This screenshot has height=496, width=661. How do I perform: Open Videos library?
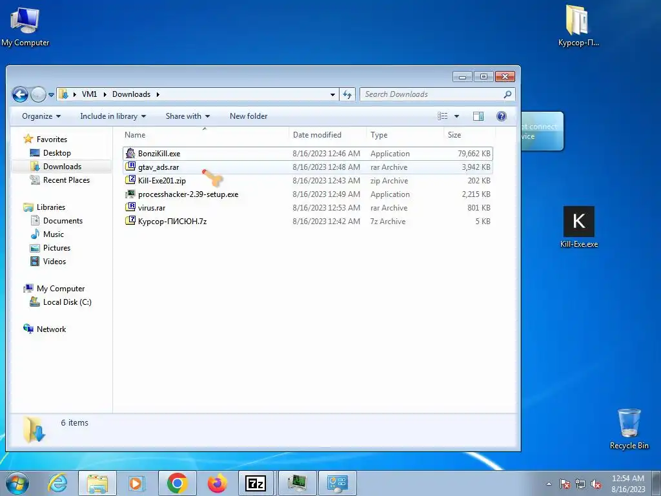click(x=54, y=261)
